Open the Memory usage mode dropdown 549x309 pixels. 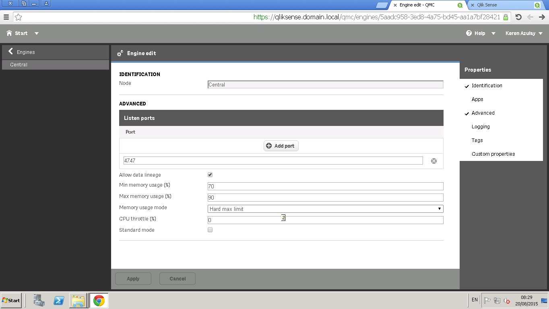tap(325, 209)
